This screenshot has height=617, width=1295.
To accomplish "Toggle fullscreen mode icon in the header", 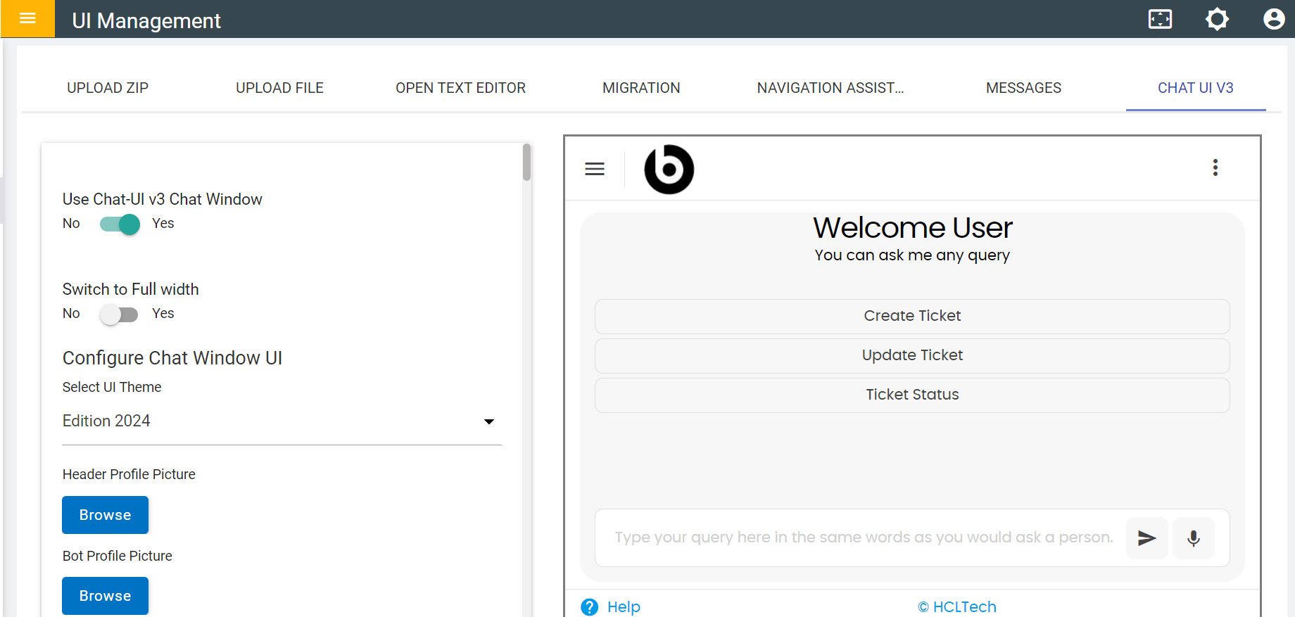I will (1160, 19).
